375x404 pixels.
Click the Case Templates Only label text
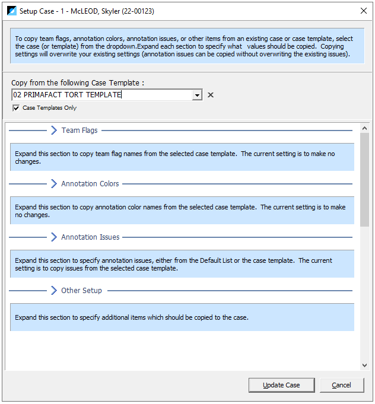coord(49,108)
